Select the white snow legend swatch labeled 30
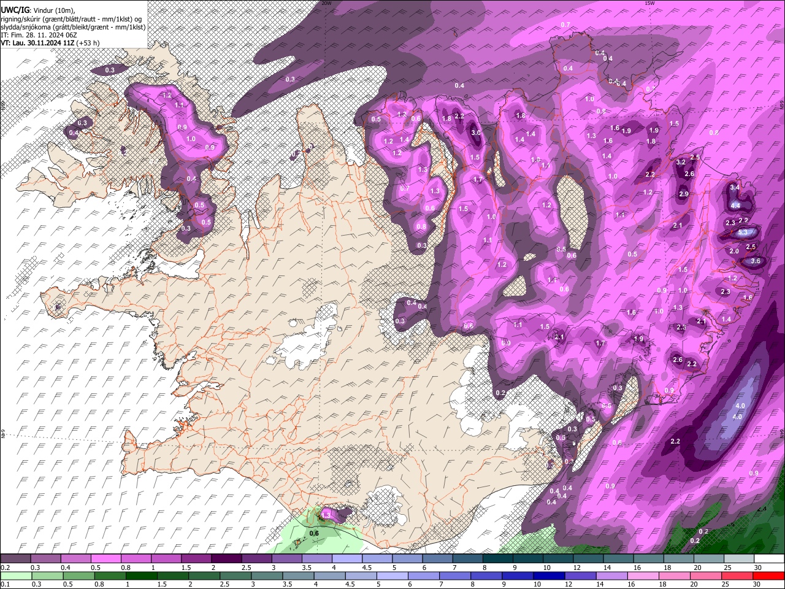Screen dimensions: 785x589 (768, 558)
